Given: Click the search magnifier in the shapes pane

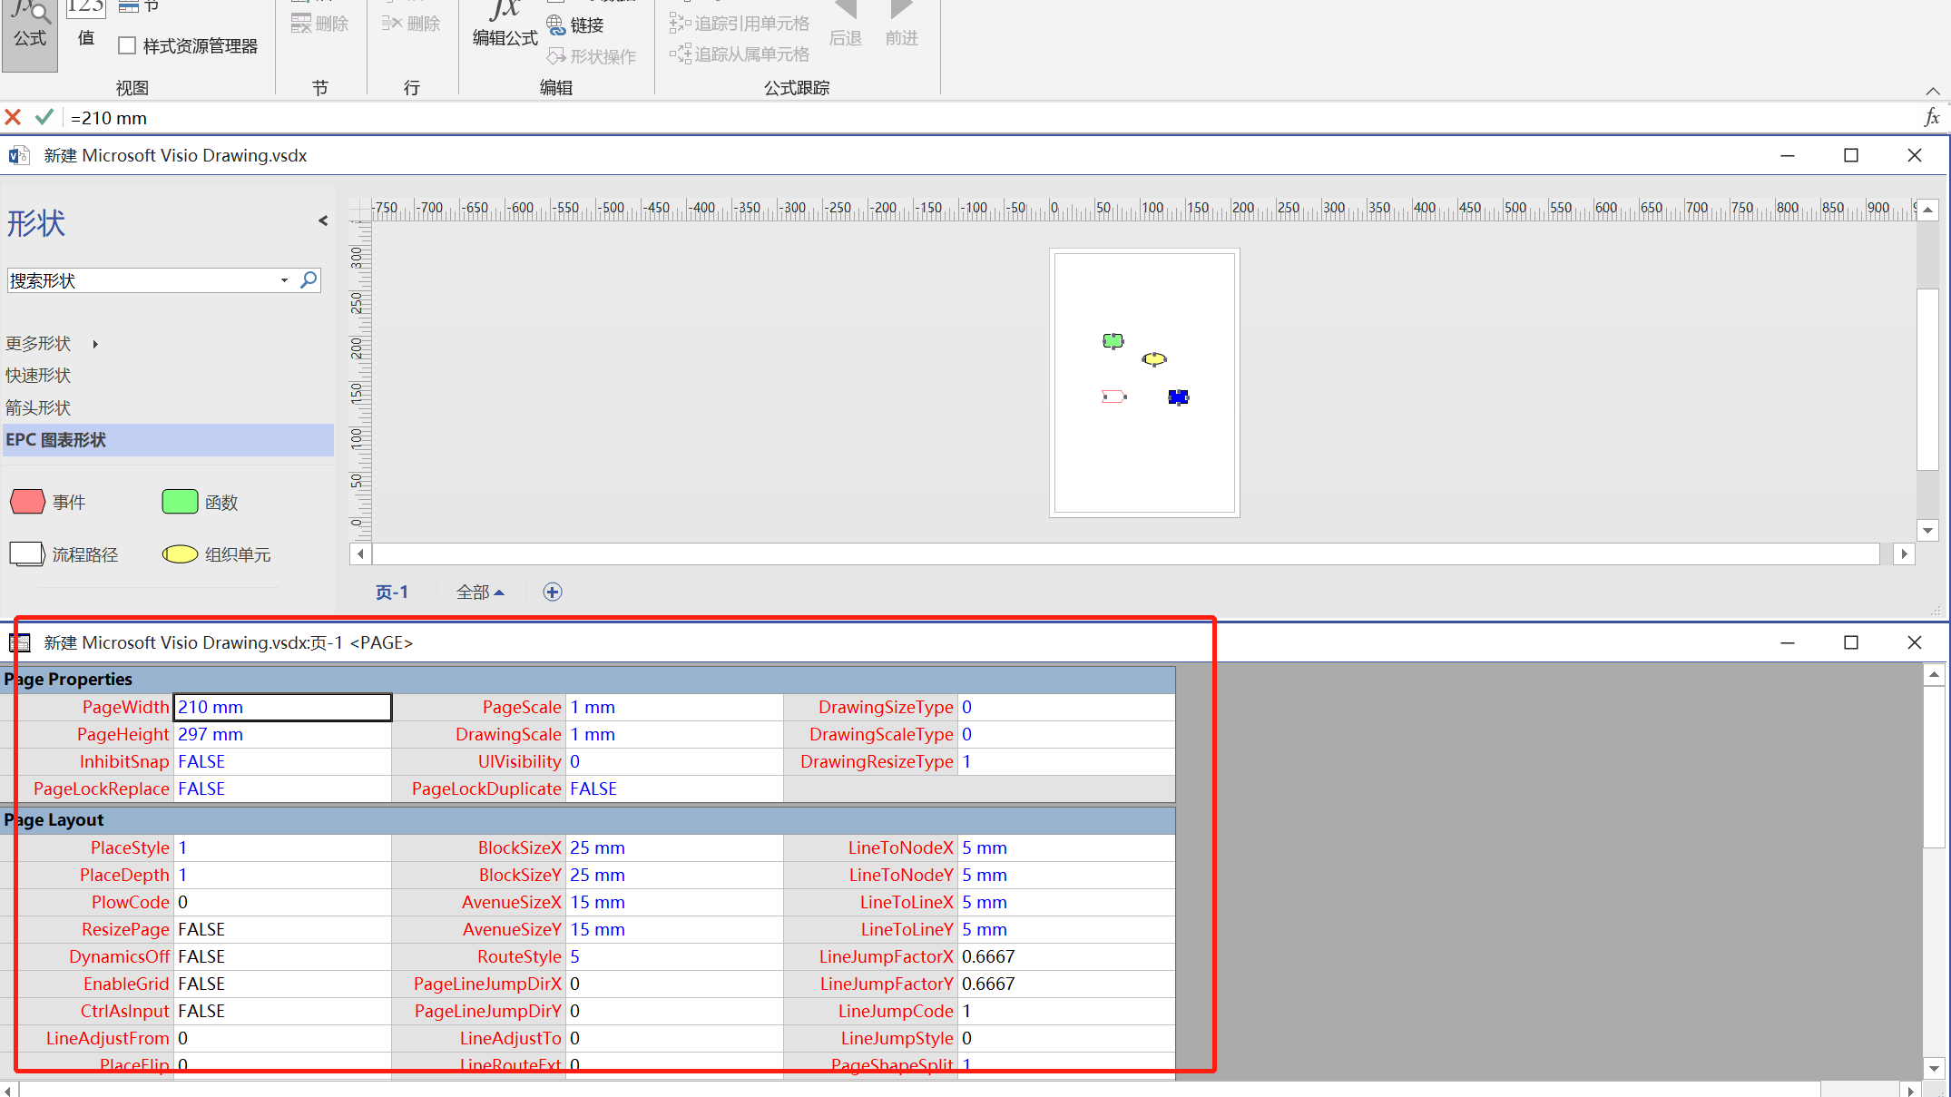Looking at the screenshot, I should coord(309,280).
